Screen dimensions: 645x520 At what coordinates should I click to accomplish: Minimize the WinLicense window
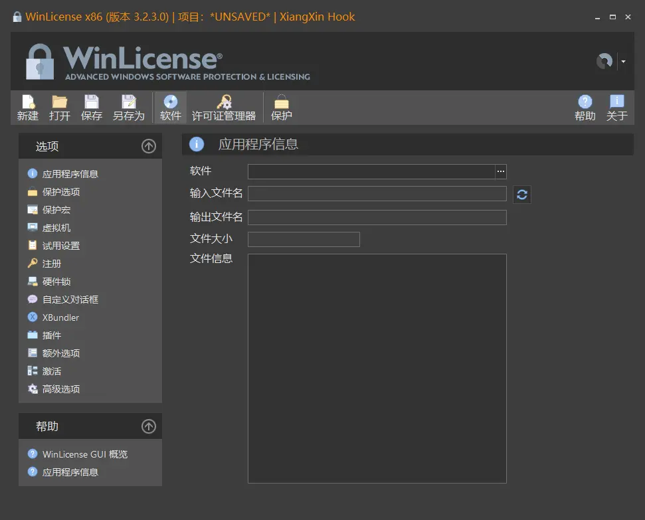[x=597, y=17]
